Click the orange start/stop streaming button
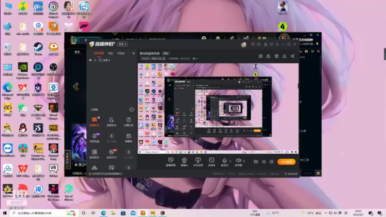 pyautogui.click(x=286, y=162)
